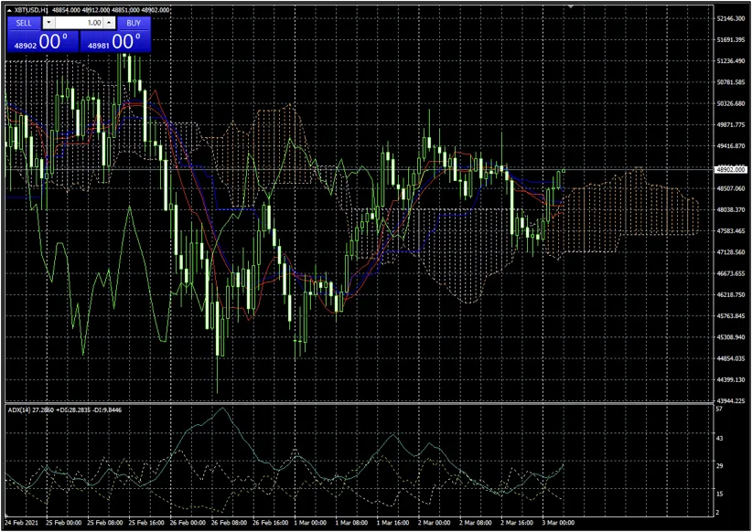Viewport: 752px width, 532px height.
Task: Click price level 48507.060 on axis
Action: pos(731,189)
